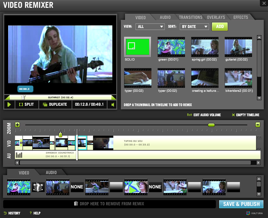Viewport: 268px width, 218px height.
Task: Open the Sort BY DATE dropdown
Action: pyautogui.click(x=194, y=27)
